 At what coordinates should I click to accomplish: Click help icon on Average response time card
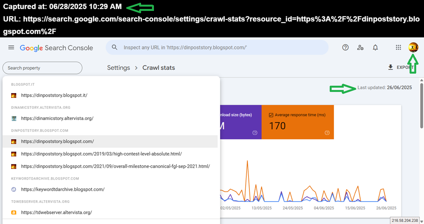(327, 133)
